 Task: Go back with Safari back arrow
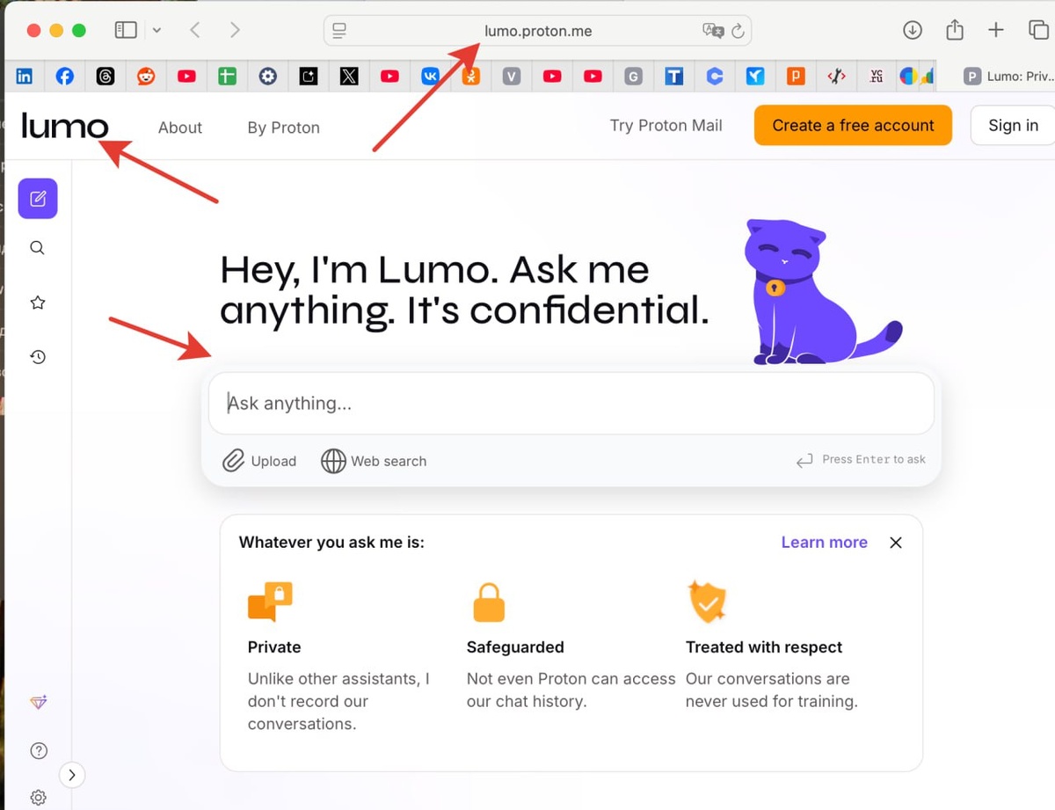point(195,30)
